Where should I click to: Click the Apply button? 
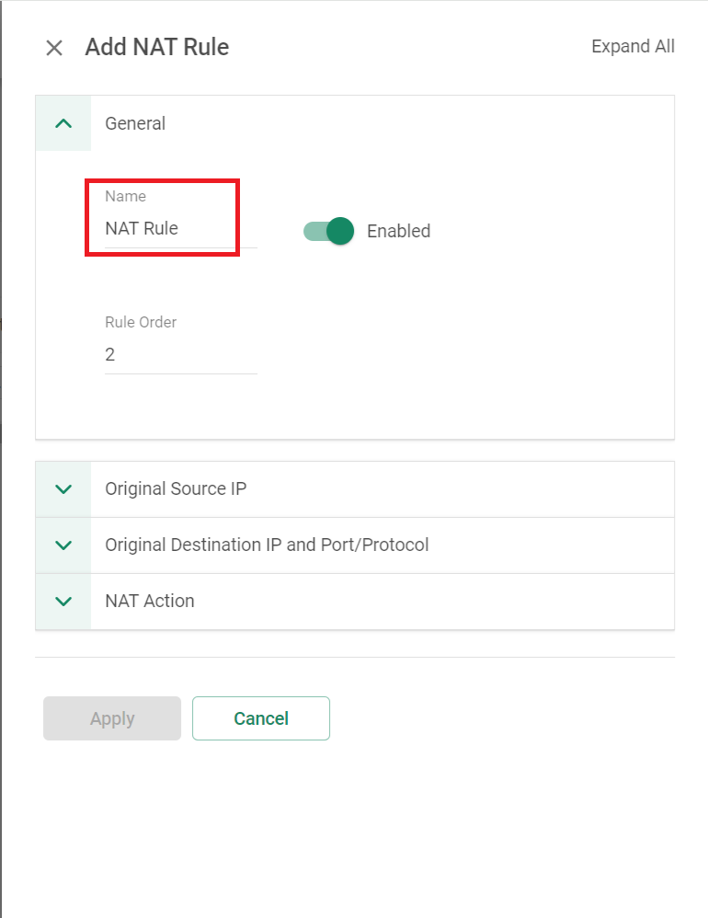[x=112, y=718]
